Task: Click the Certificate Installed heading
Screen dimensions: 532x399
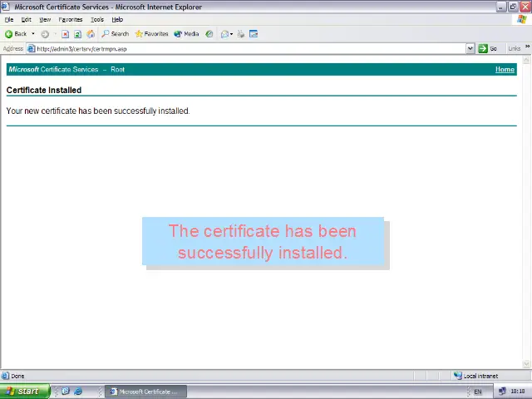Action: point(44,91)
